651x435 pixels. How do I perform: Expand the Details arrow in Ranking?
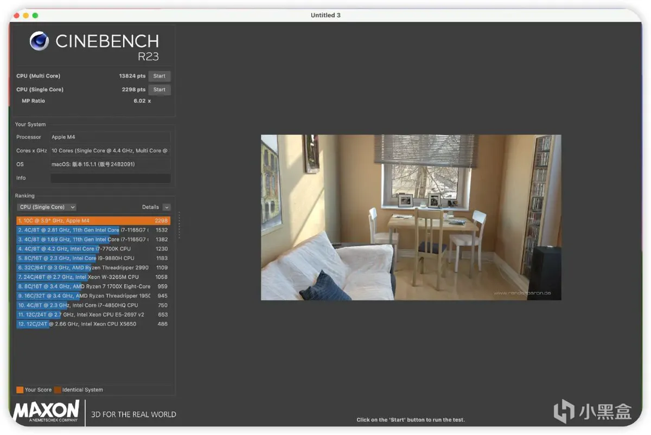pos(166,207)
